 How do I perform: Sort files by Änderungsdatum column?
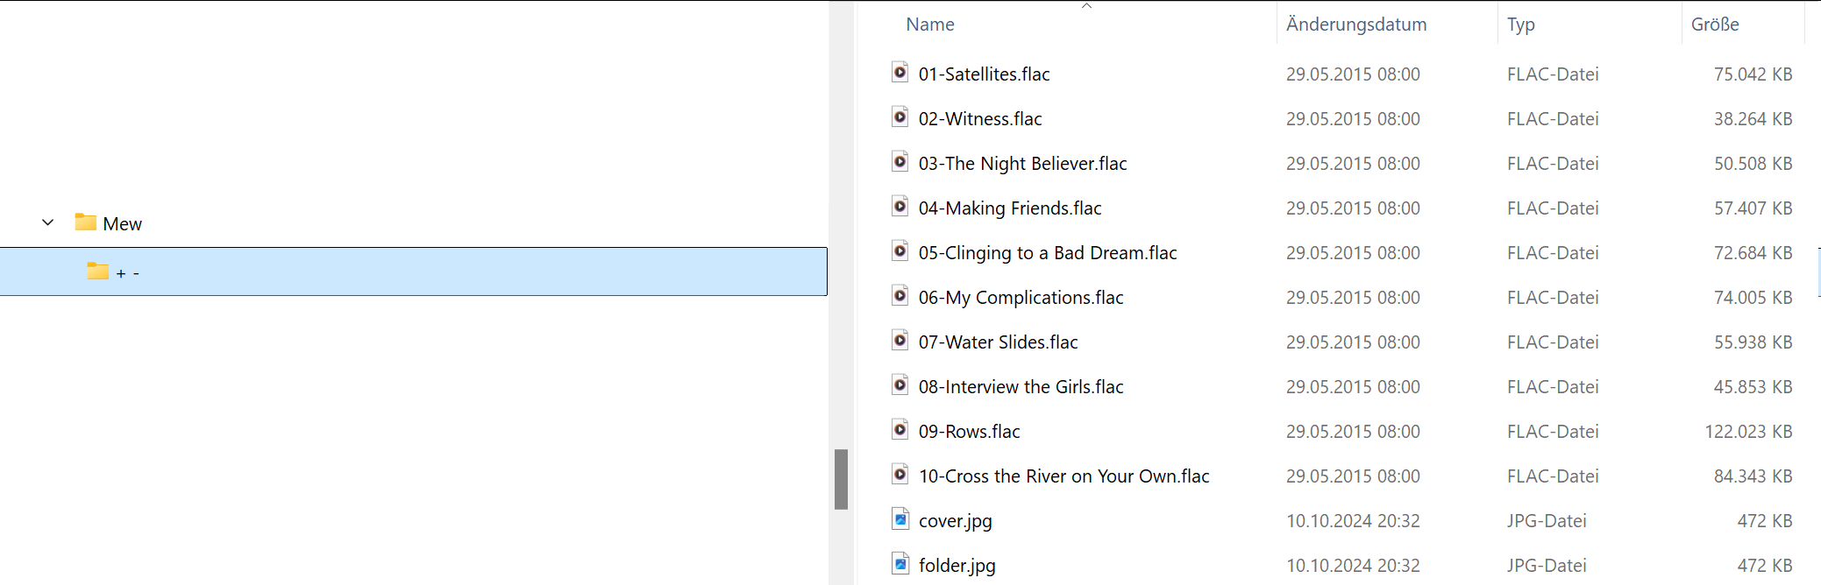tap(1356, 25)
